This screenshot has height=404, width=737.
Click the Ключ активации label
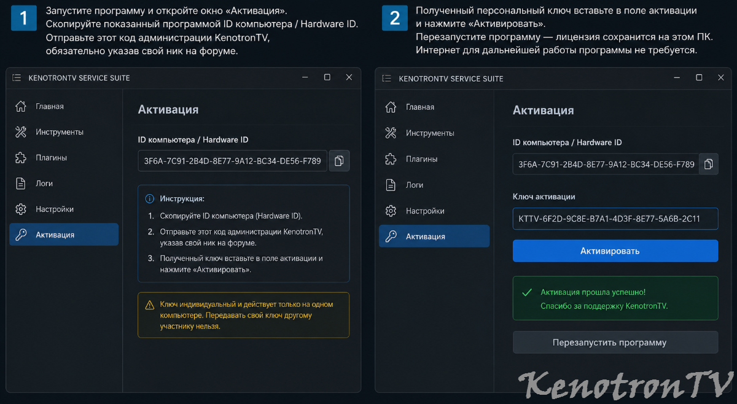click(x=544, y=196)
